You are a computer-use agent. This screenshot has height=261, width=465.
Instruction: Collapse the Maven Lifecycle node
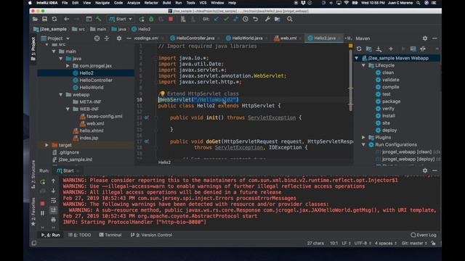point(363,65)
